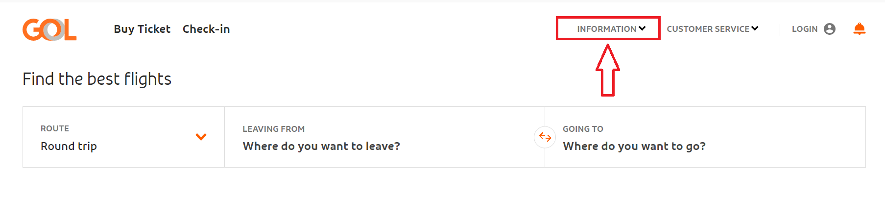Select the ROUTE label area
Image resolution: width=885 pixels, height=198 pixels.
tap(55, 128)
